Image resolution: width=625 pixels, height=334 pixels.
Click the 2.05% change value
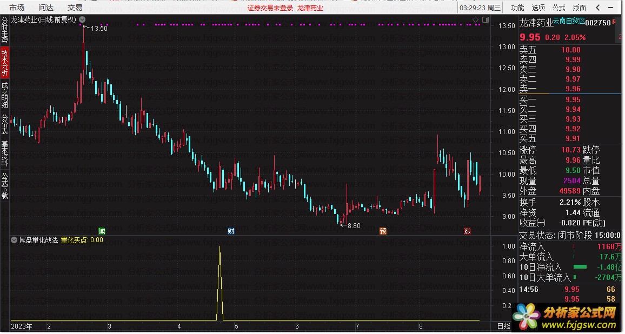575,37
